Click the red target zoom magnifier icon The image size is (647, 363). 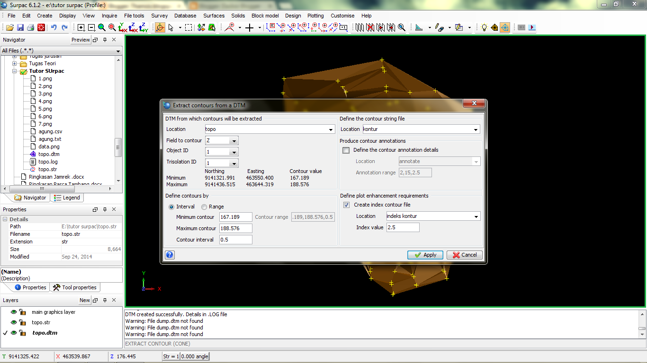112,27
